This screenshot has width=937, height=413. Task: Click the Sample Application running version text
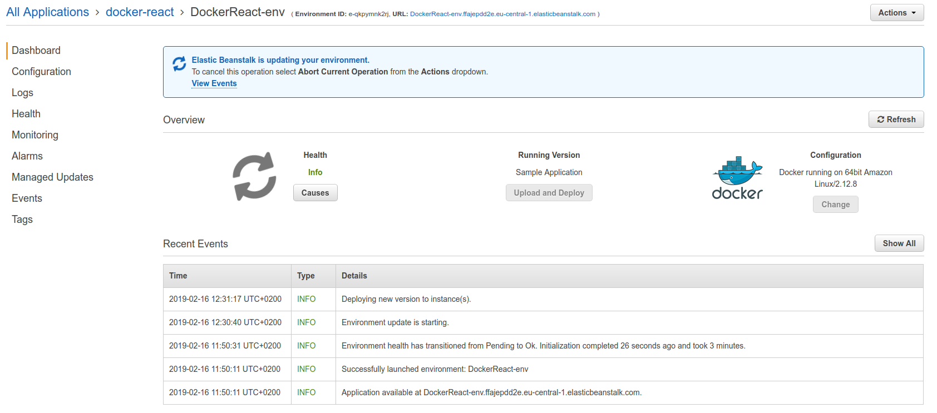[x=549, y=172]
